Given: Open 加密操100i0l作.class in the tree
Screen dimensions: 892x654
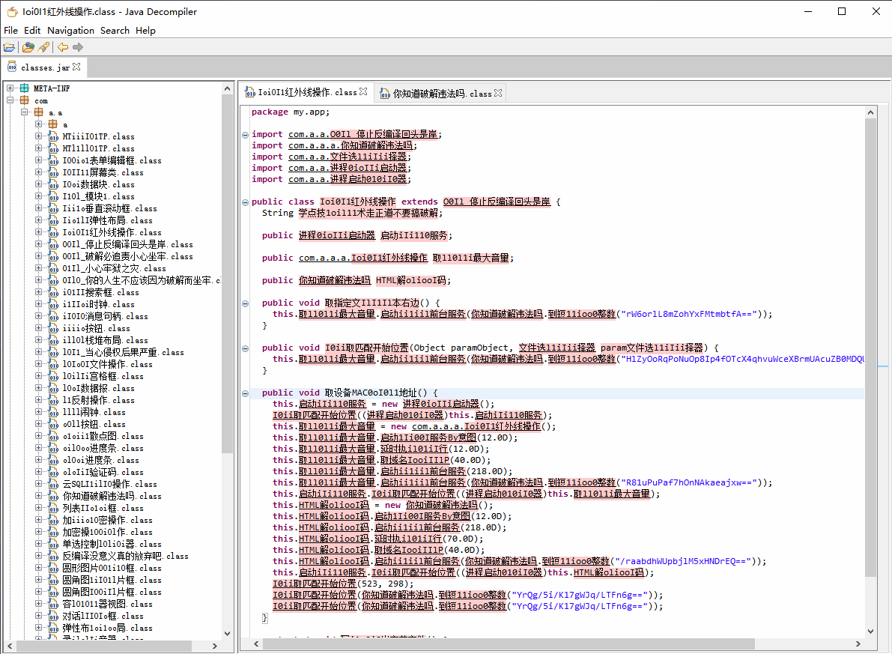Looking at the screenshot, I should coord(107,532).
